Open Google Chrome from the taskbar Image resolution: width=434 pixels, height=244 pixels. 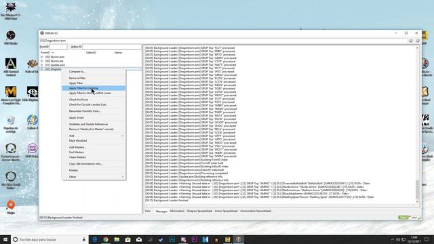(x=106, y=239)
